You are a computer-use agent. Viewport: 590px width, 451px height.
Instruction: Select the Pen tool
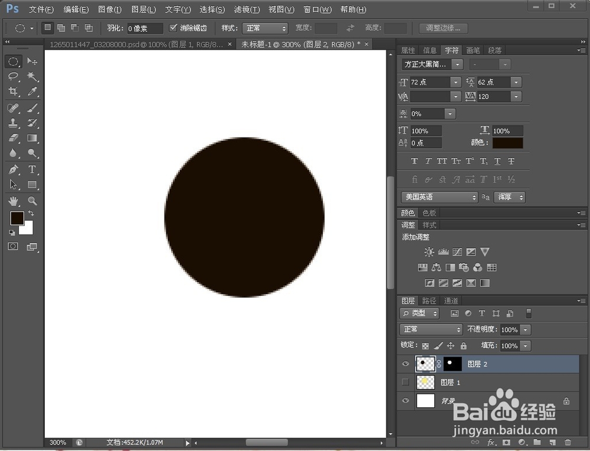(13, 169)
